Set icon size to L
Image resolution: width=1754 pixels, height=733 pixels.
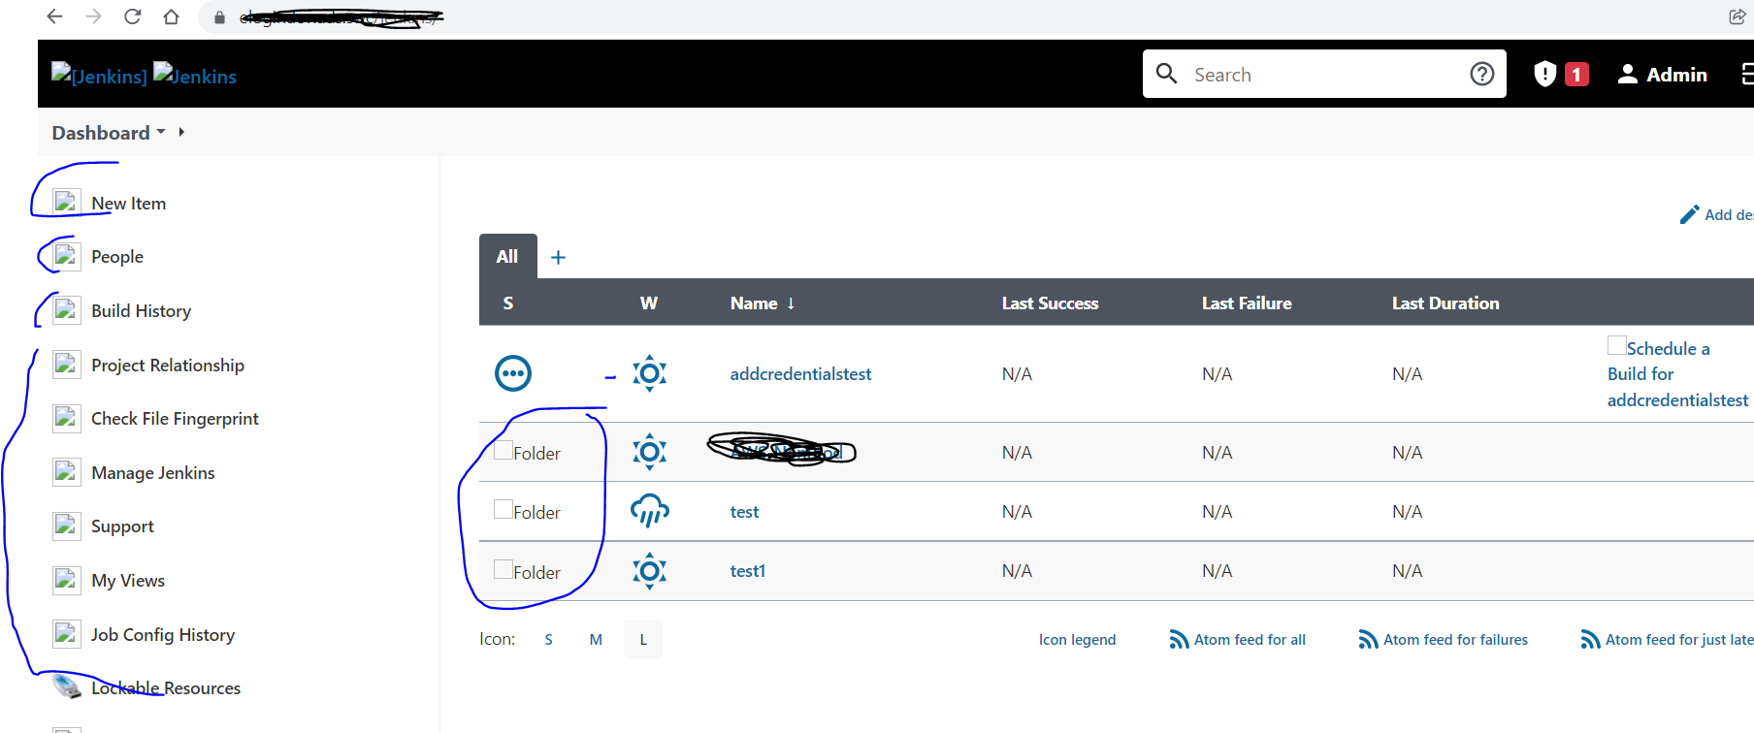click(643, 639)
